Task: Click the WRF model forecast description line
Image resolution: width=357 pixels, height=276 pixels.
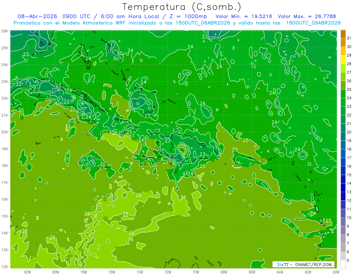Action: (177, 23)
